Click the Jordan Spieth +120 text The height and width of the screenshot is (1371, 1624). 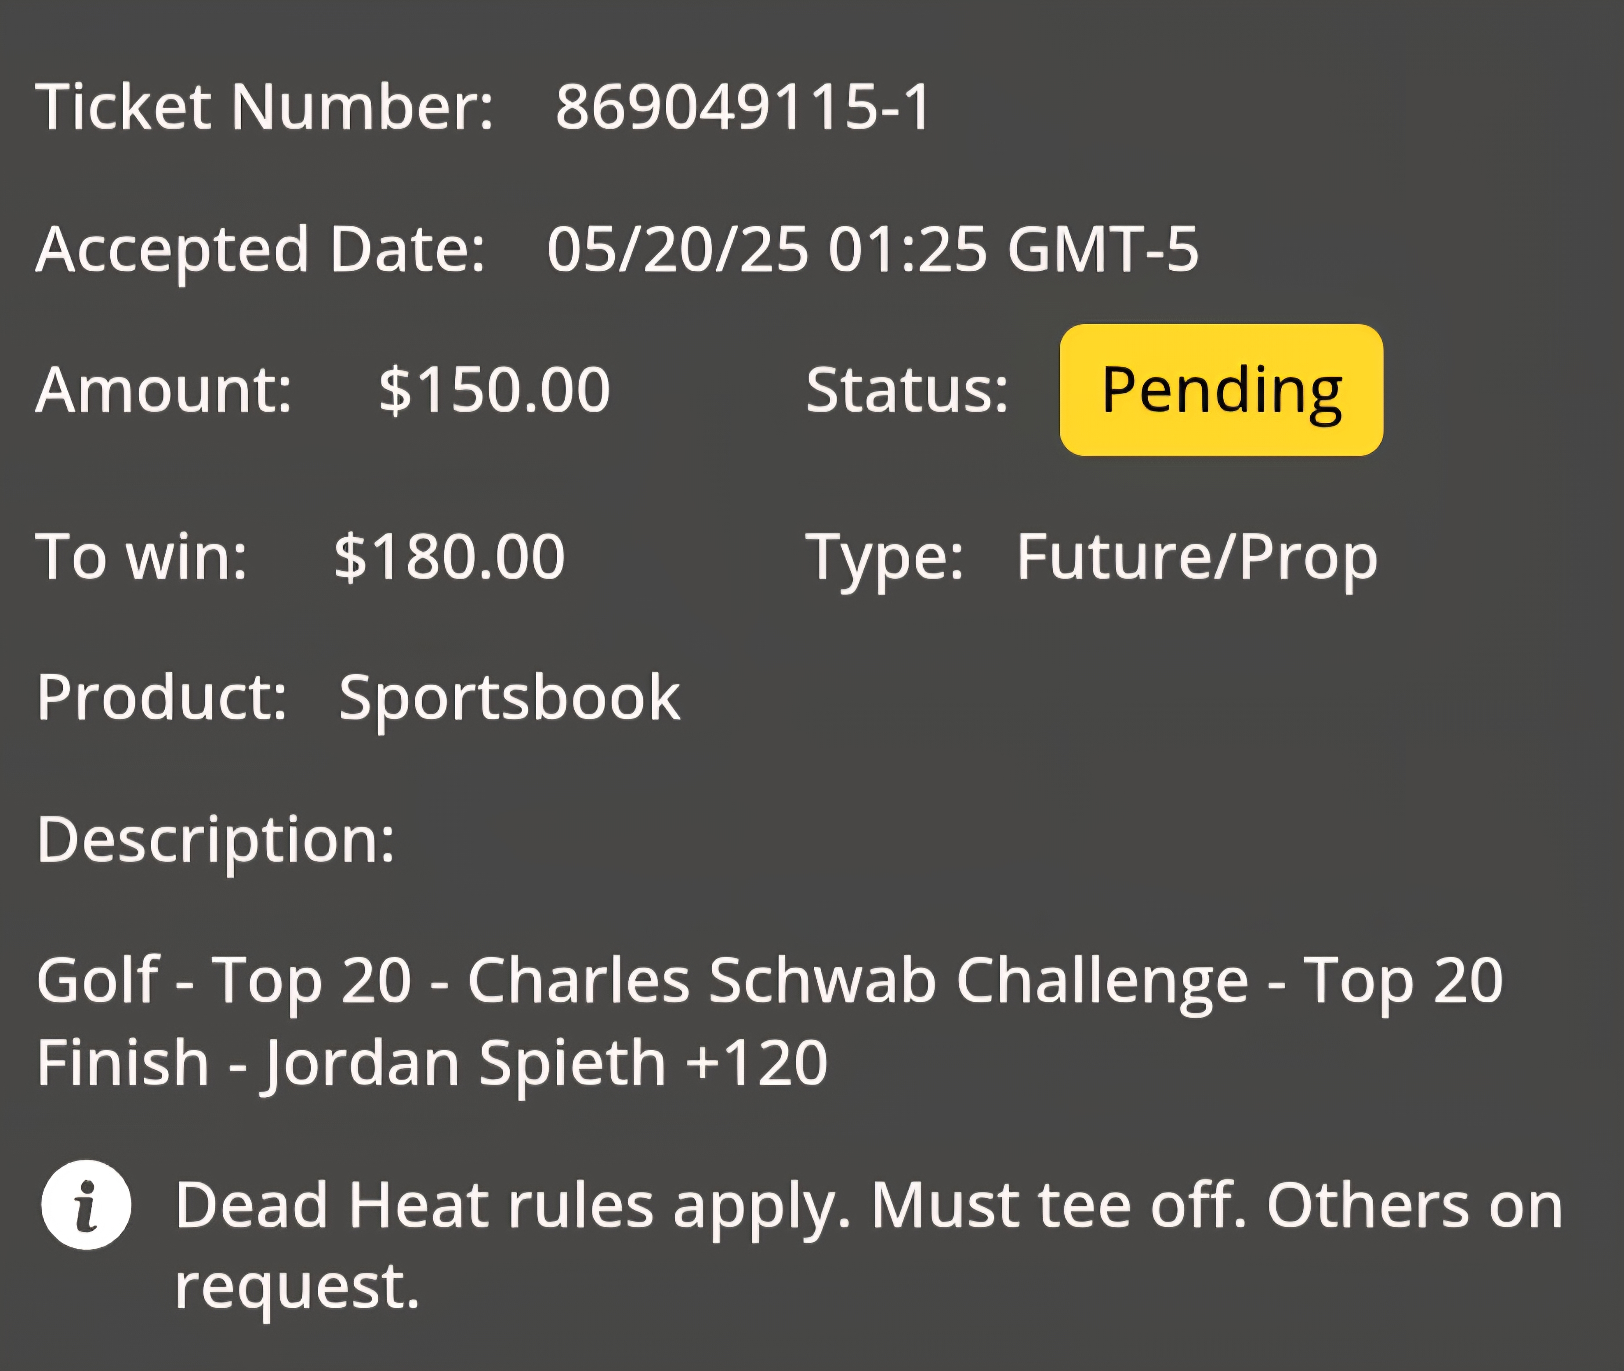(x=547, y=1064)
